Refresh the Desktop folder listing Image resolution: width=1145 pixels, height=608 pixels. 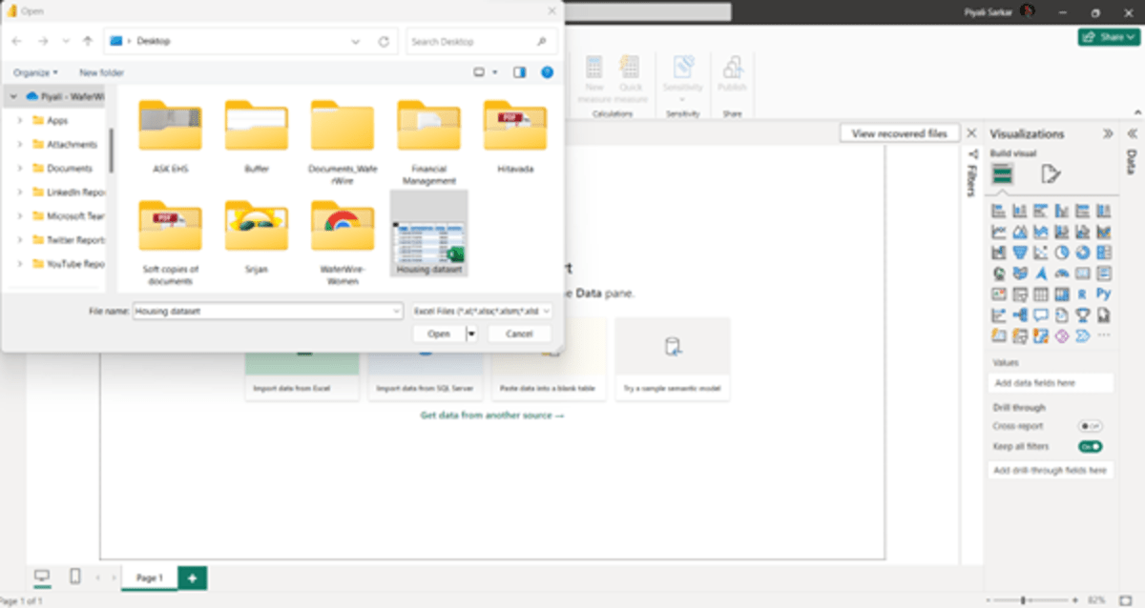pyautogui.click(x=384, y=42)
